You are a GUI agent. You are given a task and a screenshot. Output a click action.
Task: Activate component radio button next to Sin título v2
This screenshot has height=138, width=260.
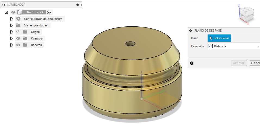point(49,12)
